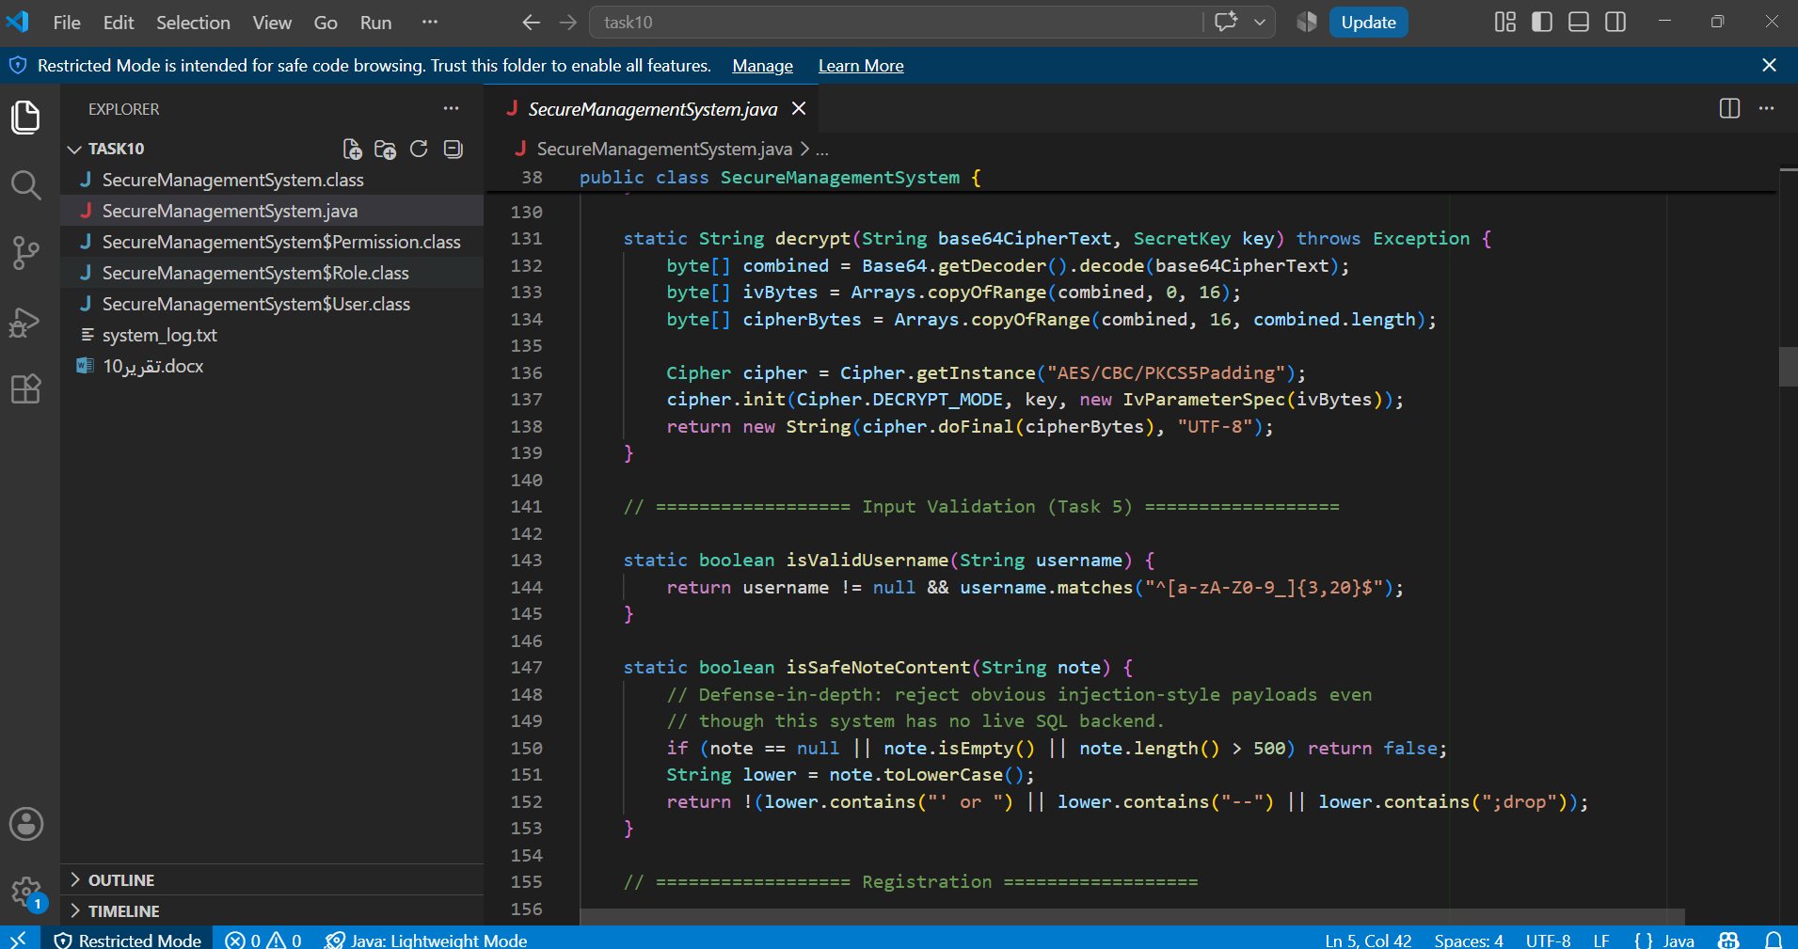The height and width of the screenshot is (949, 1798).
Task: Toggle the secondary side bar
Action: click(x=1615, y=22)
